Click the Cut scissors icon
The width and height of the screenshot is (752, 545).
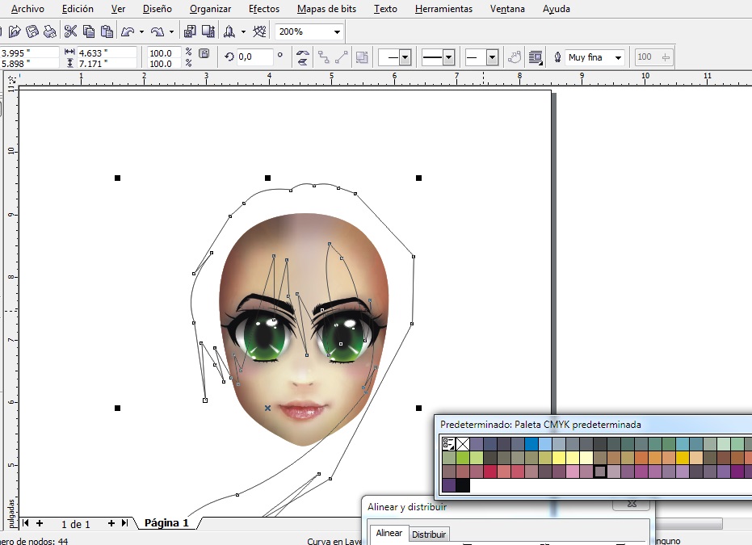(70, 32)
